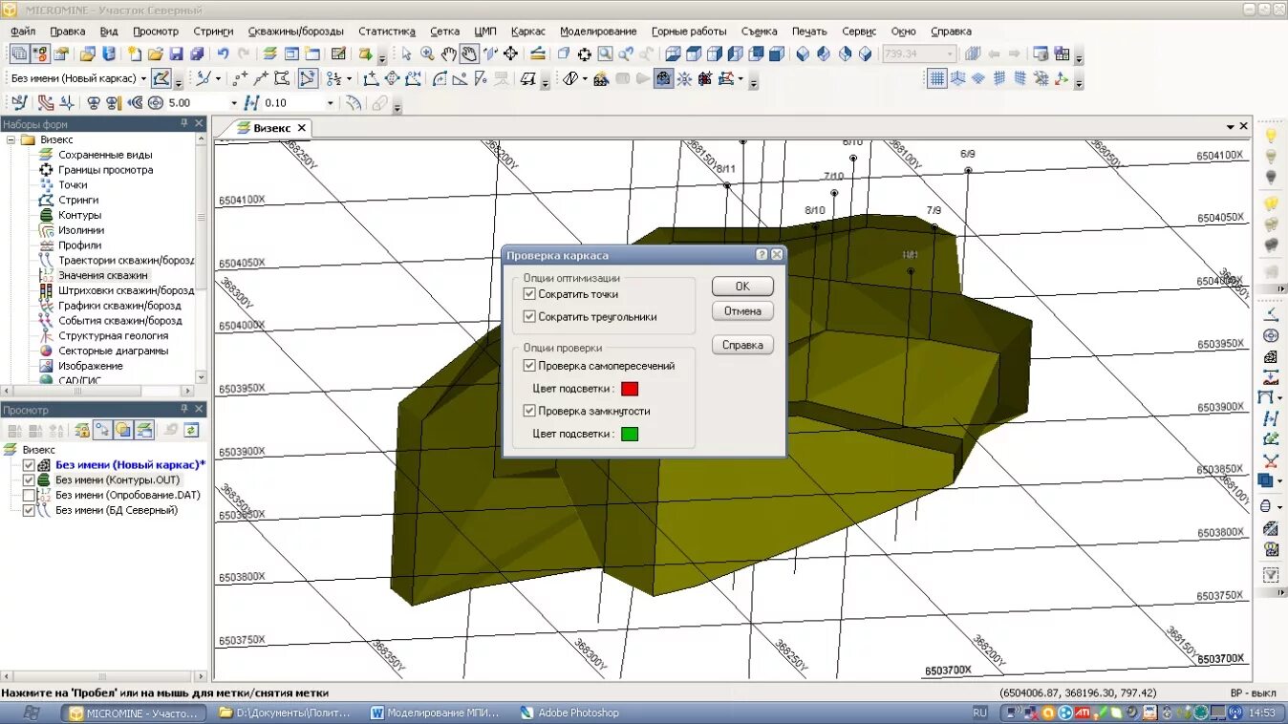Select the magnifier zoom tool
This screenshot has width=1288, height=724.
pyautogui.click(x=428, y=54)
